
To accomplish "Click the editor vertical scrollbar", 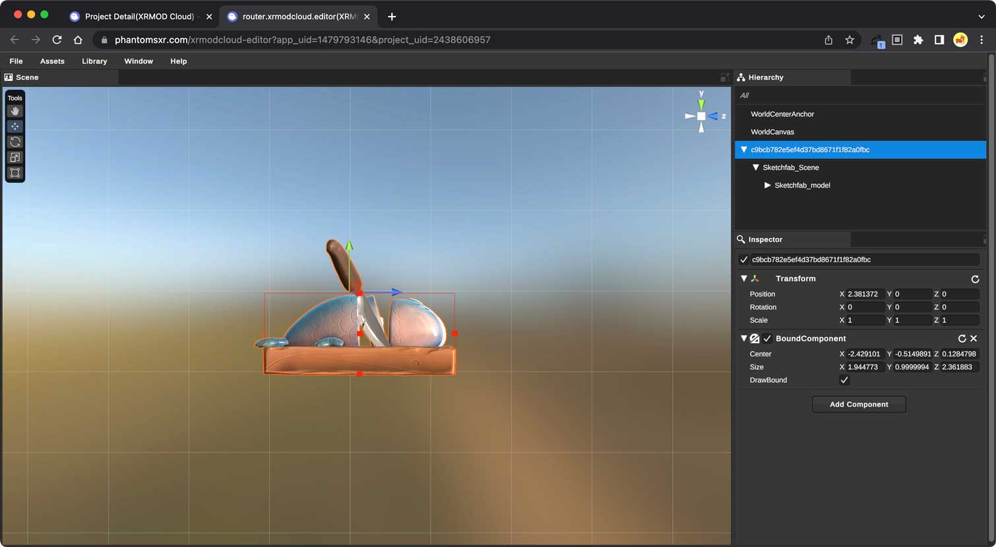I will pos(991,297).
